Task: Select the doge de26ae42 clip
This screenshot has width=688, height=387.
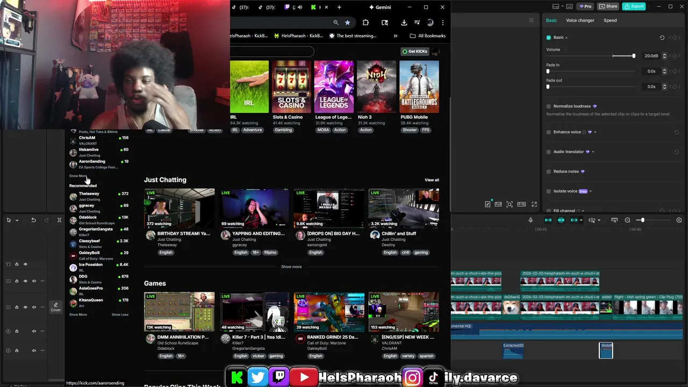Action: tap(510, 307)
